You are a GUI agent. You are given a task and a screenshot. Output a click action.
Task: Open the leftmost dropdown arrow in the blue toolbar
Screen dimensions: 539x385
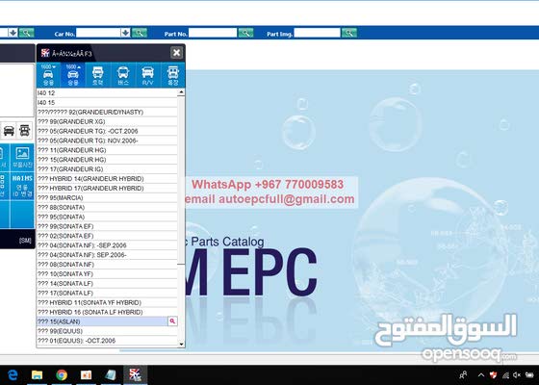[x=13, y=33]
